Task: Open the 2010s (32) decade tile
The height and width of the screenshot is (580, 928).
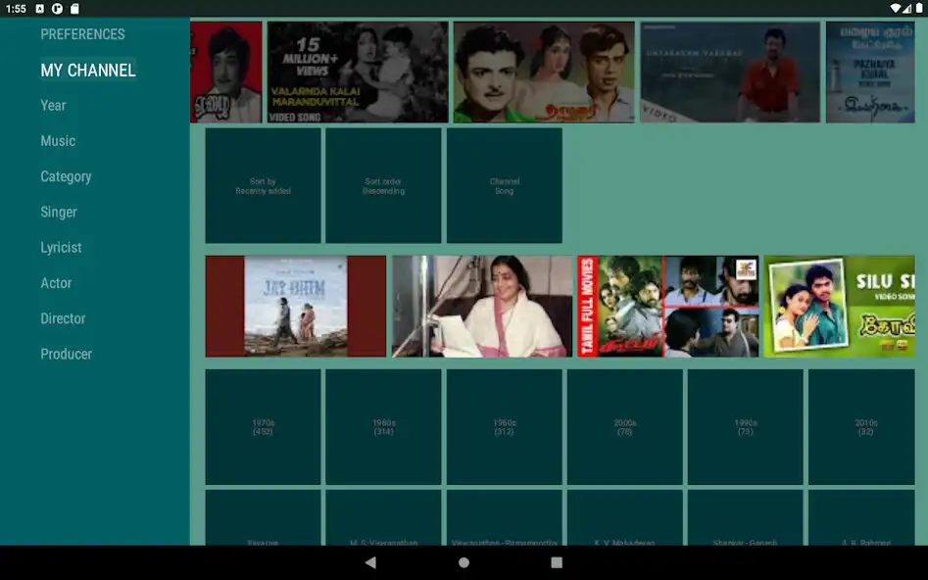Action: [861, 427]
